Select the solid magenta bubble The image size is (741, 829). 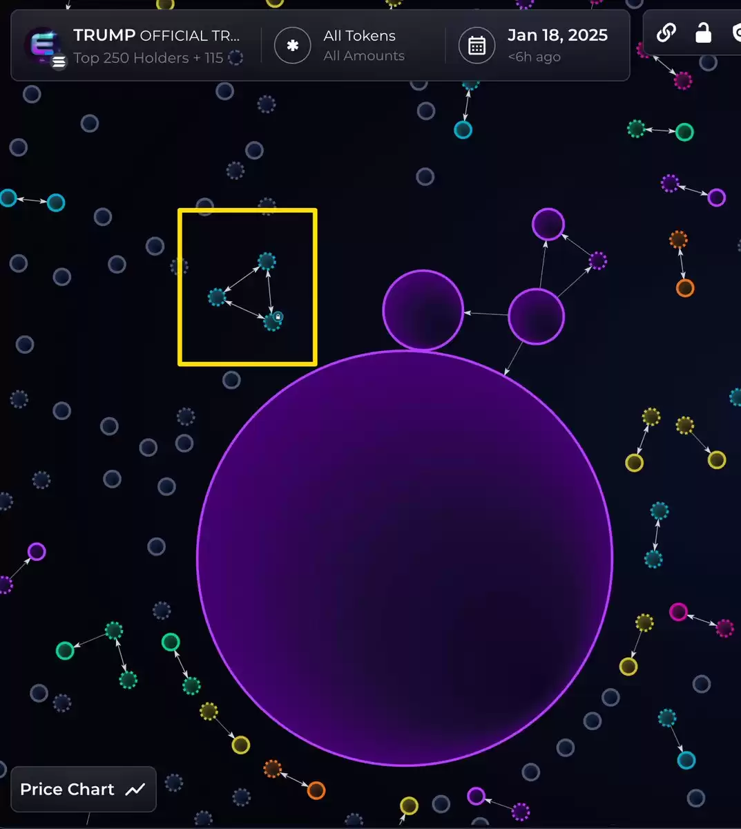coord(679,611)
